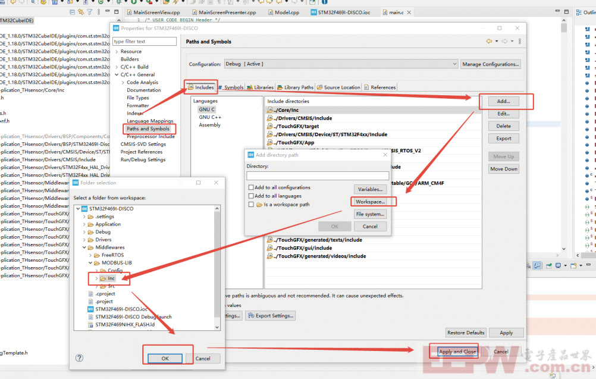Click the Workspace... button
The height and width of the screenshot is (379, 596).
[x=371, y=202]
